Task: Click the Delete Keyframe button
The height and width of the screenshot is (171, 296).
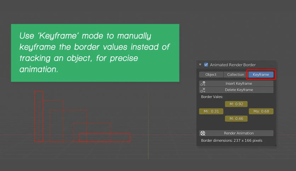Action: pyautogui.click(x=236, y=90)
